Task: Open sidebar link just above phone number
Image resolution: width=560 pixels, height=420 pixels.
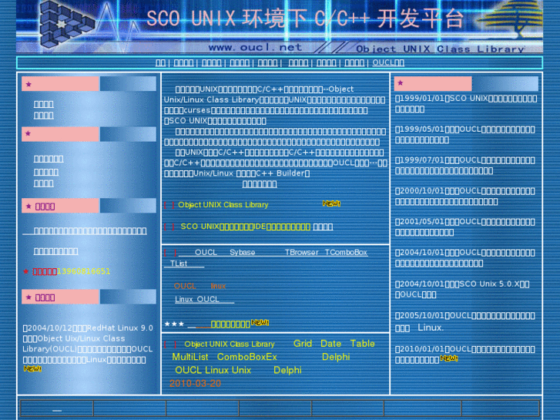Action: (56, 251)
